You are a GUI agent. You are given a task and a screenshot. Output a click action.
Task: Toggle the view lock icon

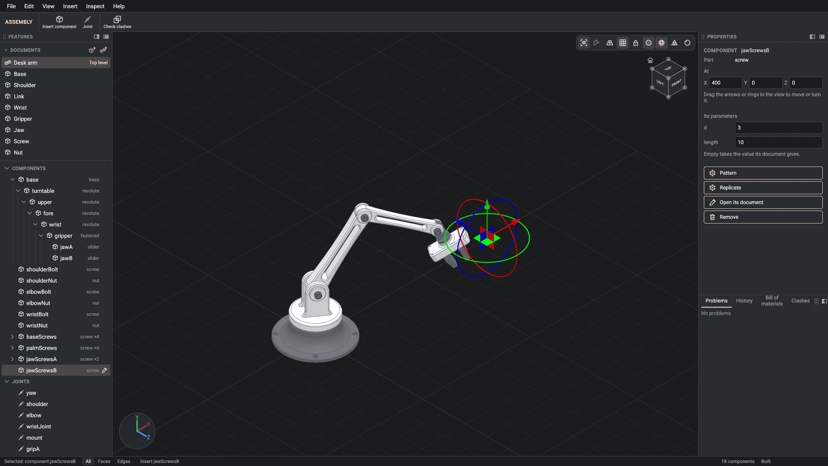click(636, 43)
